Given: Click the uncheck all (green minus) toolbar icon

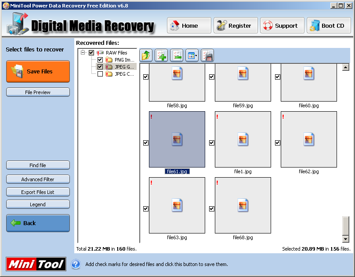Looking at the screenshot, I should [x=177, y=55].
